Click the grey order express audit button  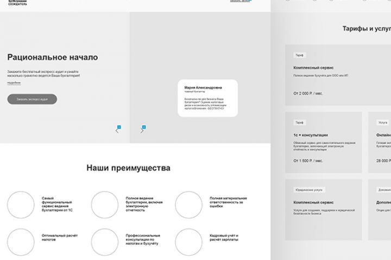(x=32, y=99)
